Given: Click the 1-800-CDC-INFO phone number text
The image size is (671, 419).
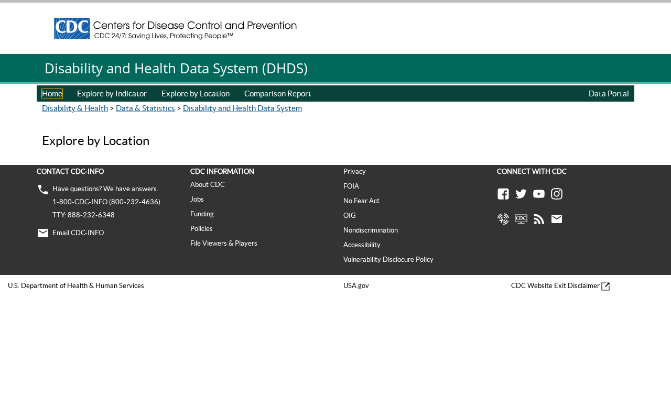Looking at the screenshot, I should pos(106,202).
